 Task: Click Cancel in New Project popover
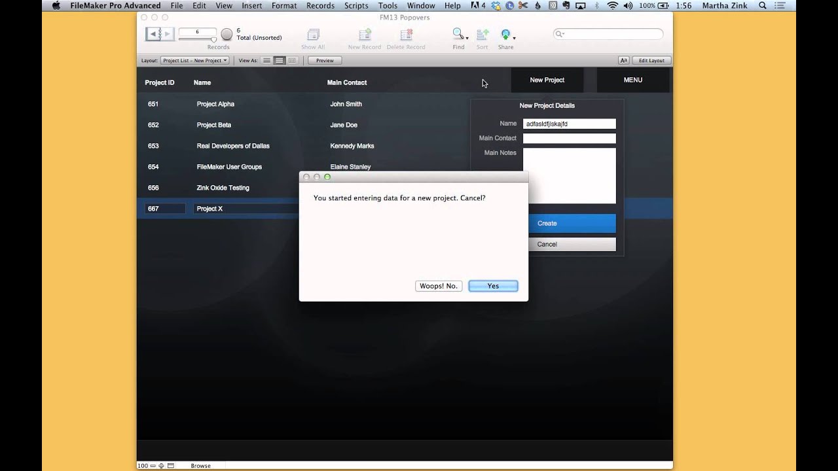(572, 244)
